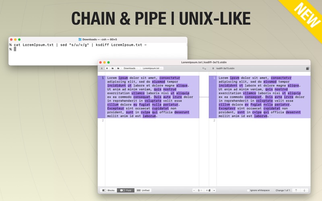
Task: Open dropdown left of copy-to-right button
Action: click(194, 191)
